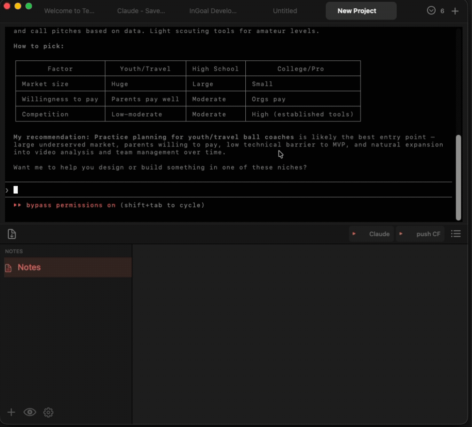The width and height of the screenshot is (472, 427).
Task: Click the High (established tools) cell
Action: pos(303,114)
